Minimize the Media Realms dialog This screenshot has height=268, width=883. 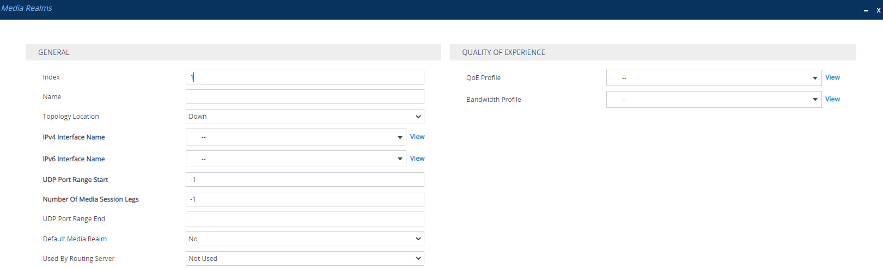[x=866, y=10]
